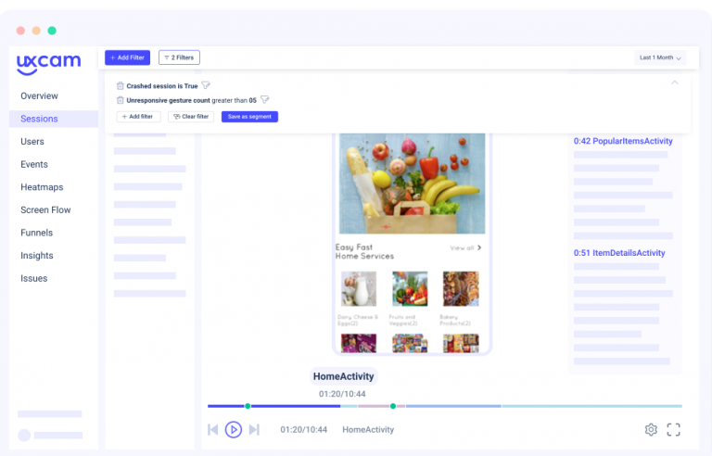Tap Dairy, Cheese & Eggs thumbnail

359,289
